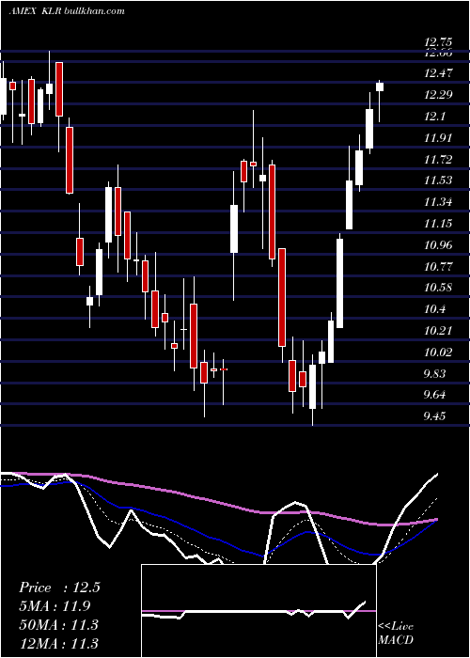Click the 12.29 price axis label
Image resolution: width=470 pixels, height=658 pixels.
point(438,95)
